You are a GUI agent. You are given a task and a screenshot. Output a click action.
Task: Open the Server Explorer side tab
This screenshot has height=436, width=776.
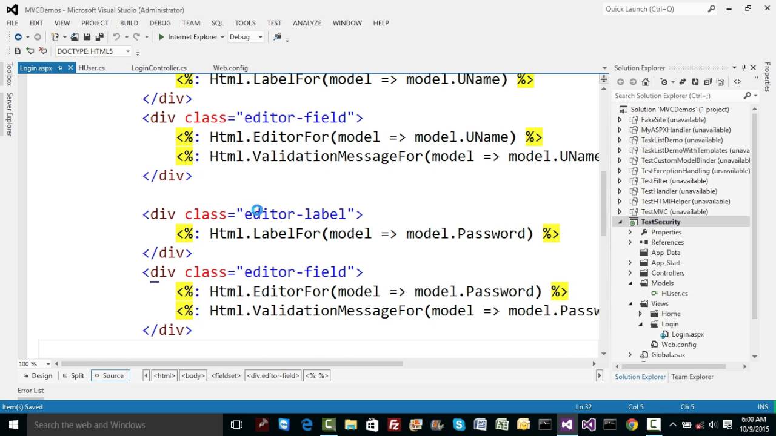[9, 114]
